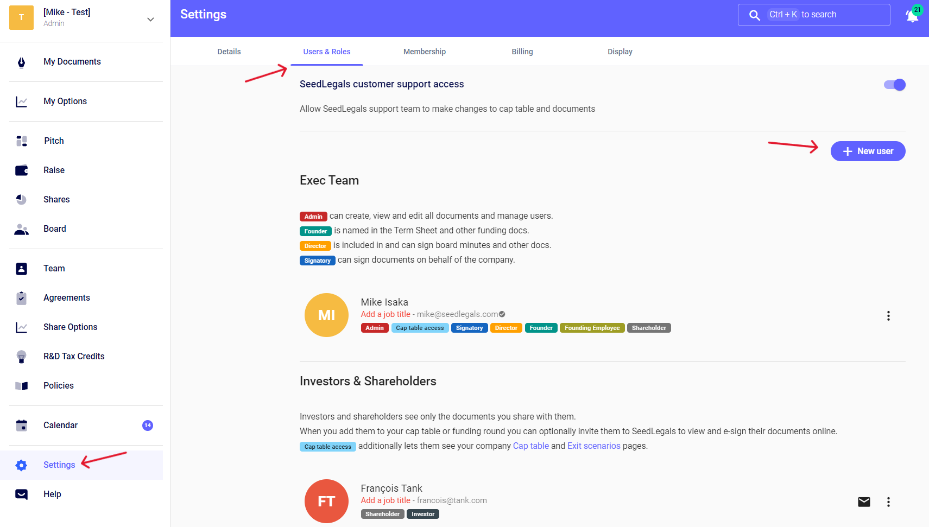The height and width of the screenshot is (527, 929).
Task: Click the Ctrl + K search field
Action: point(813,15)
